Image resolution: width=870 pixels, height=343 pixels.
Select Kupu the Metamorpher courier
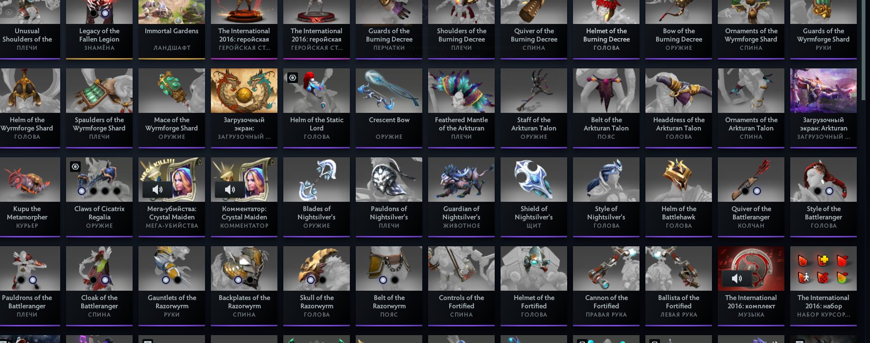click(27, 196)
